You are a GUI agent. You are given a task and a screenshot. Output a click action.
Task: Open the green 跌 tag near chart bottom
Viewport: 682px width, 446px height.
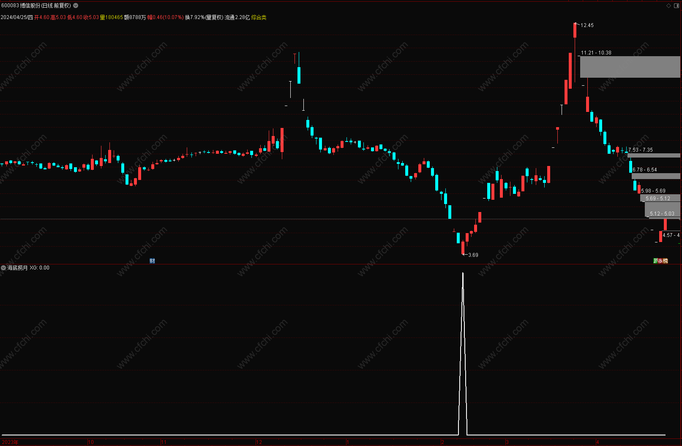(x=655, y=261)
